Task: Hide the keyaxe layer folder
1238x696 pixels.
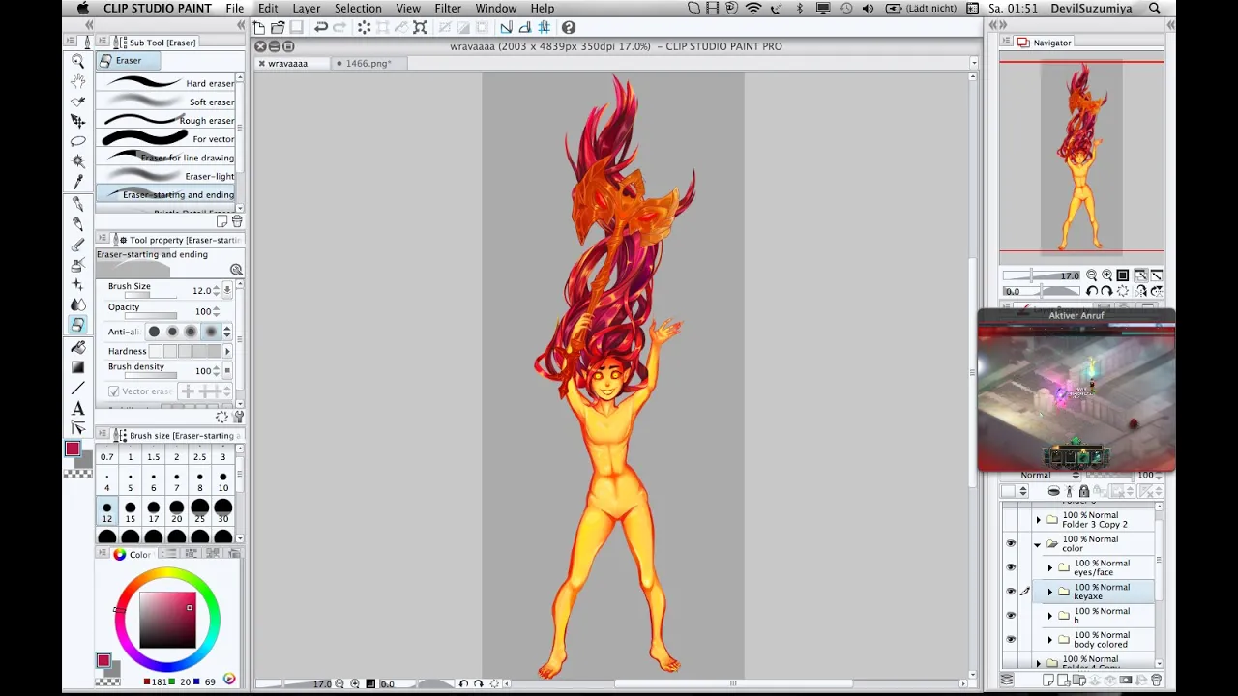Action: (1011, 592)
